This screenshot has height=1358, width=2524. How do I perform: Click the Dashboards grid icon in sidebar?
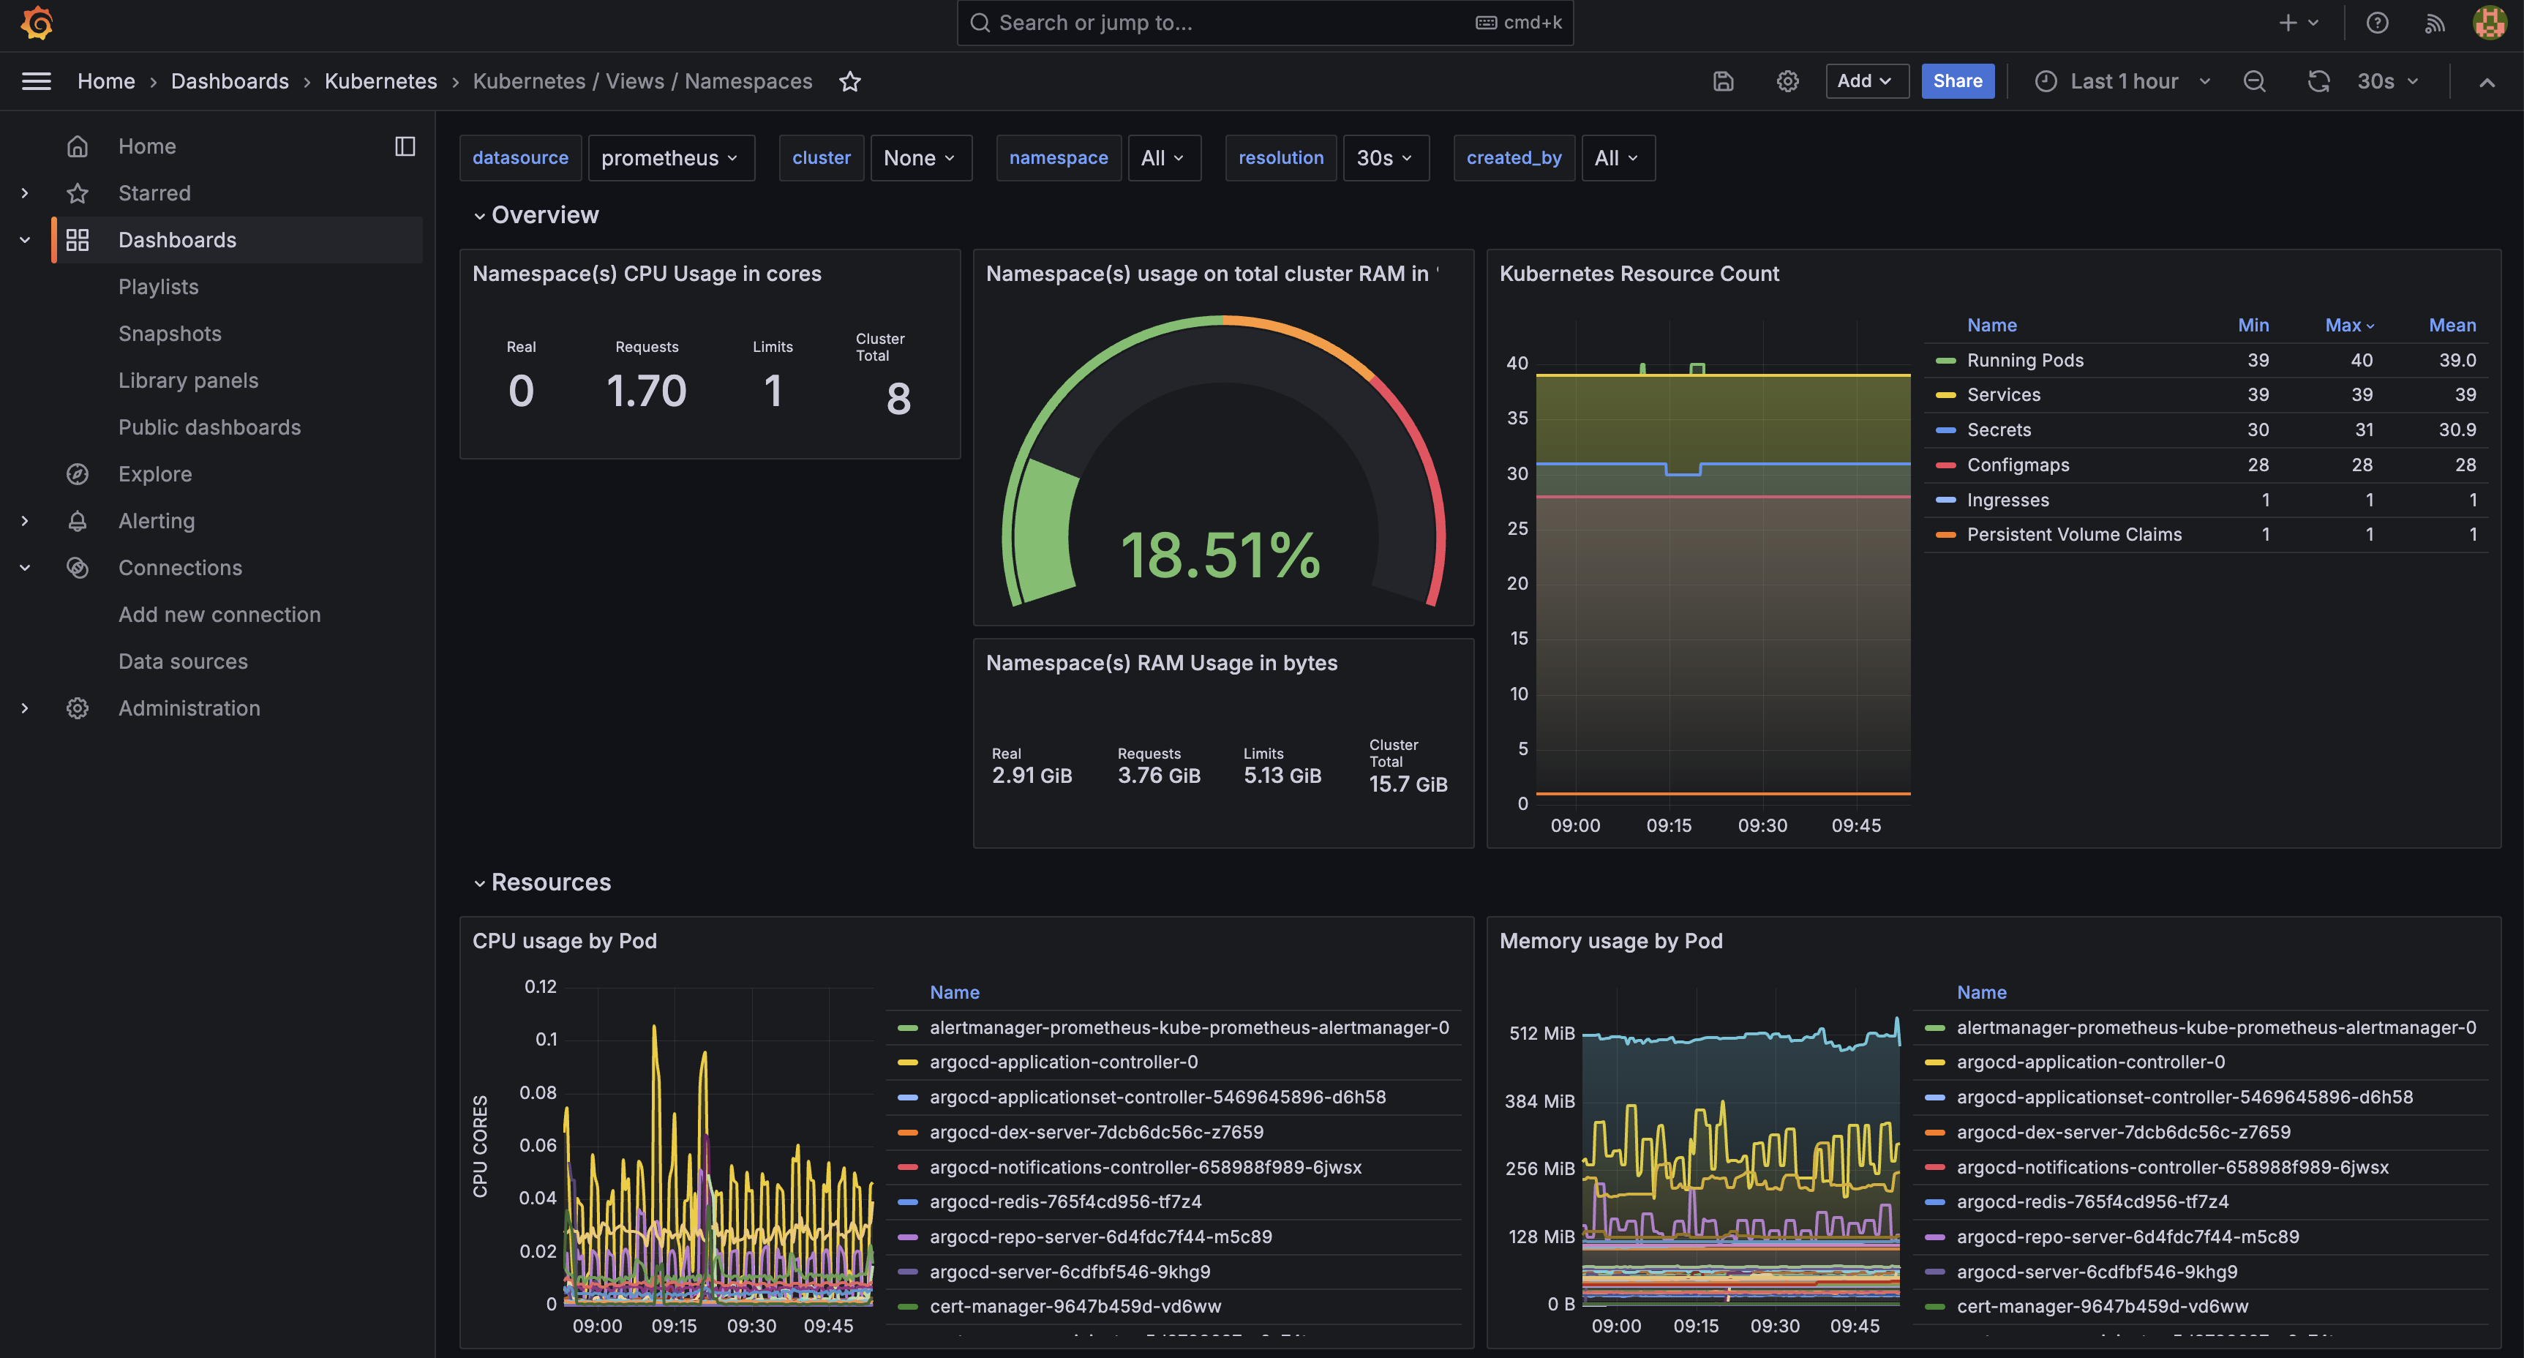(78, 240)
